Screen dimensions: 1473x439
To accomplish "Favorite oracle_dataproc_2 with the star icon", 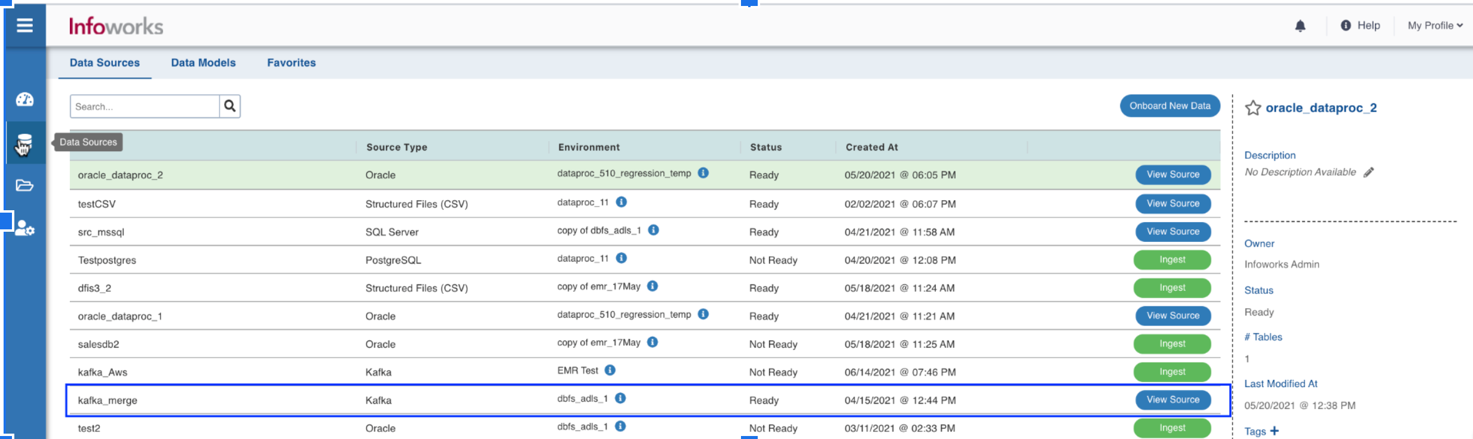I will [x=1253, y=108].
